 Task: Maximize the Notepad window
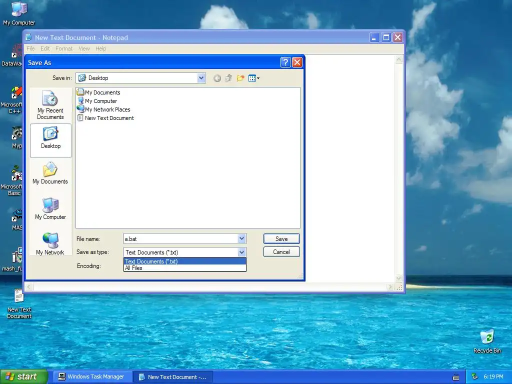pos(386,37)
